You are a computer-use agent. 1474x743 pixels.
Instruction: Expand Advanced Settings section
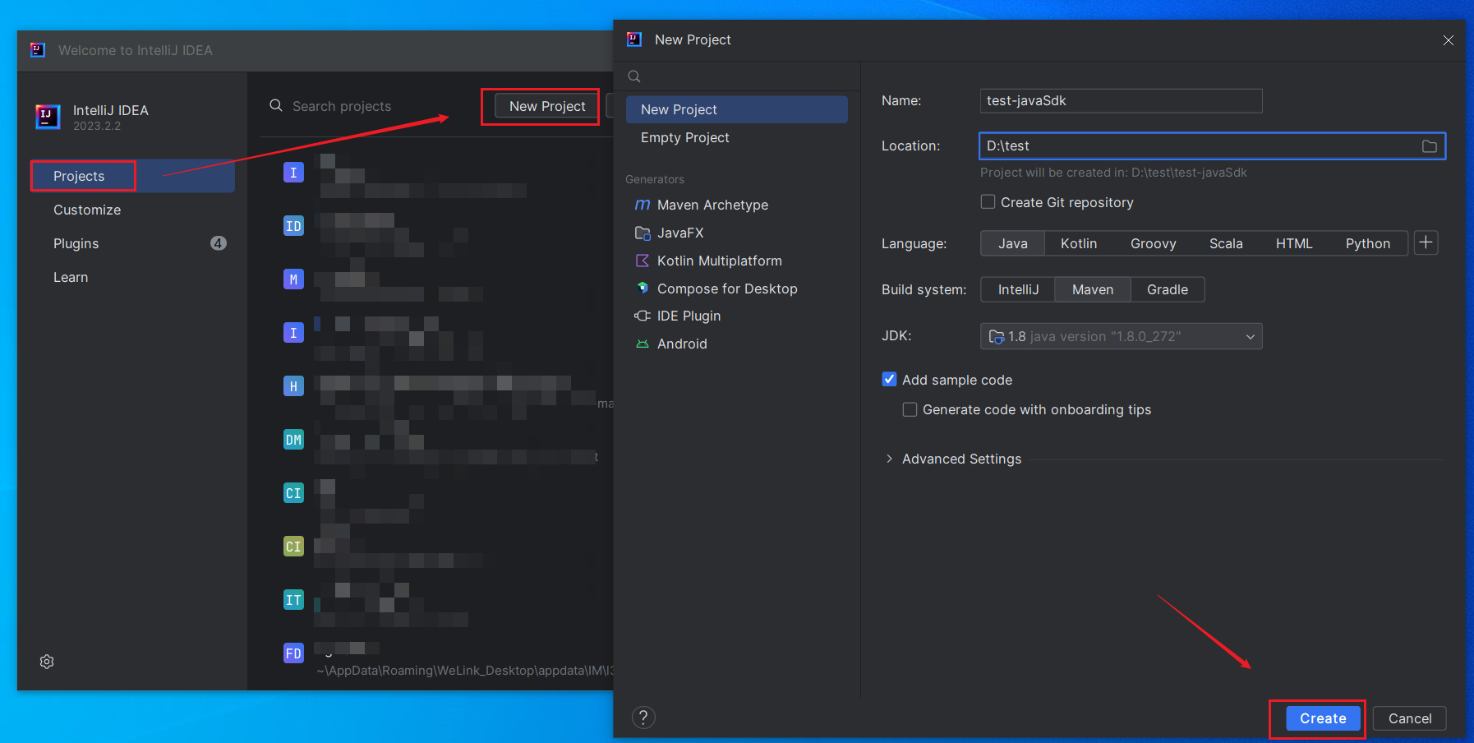[x=889, y=459]
